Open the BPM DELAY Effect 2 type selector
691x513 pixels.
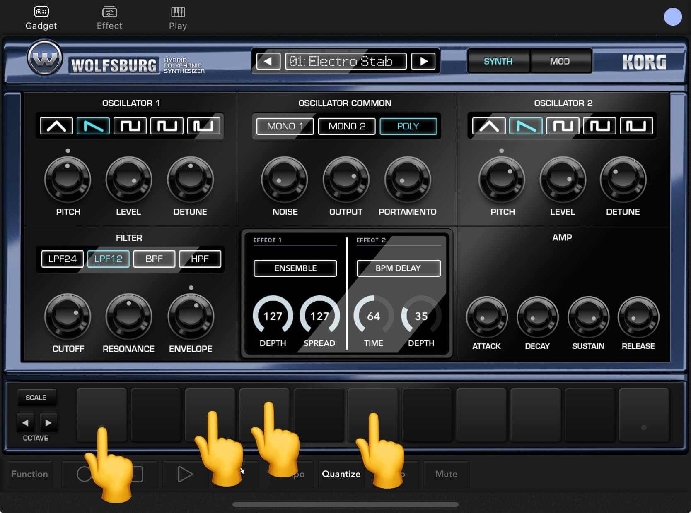click(x=398, y=268)
